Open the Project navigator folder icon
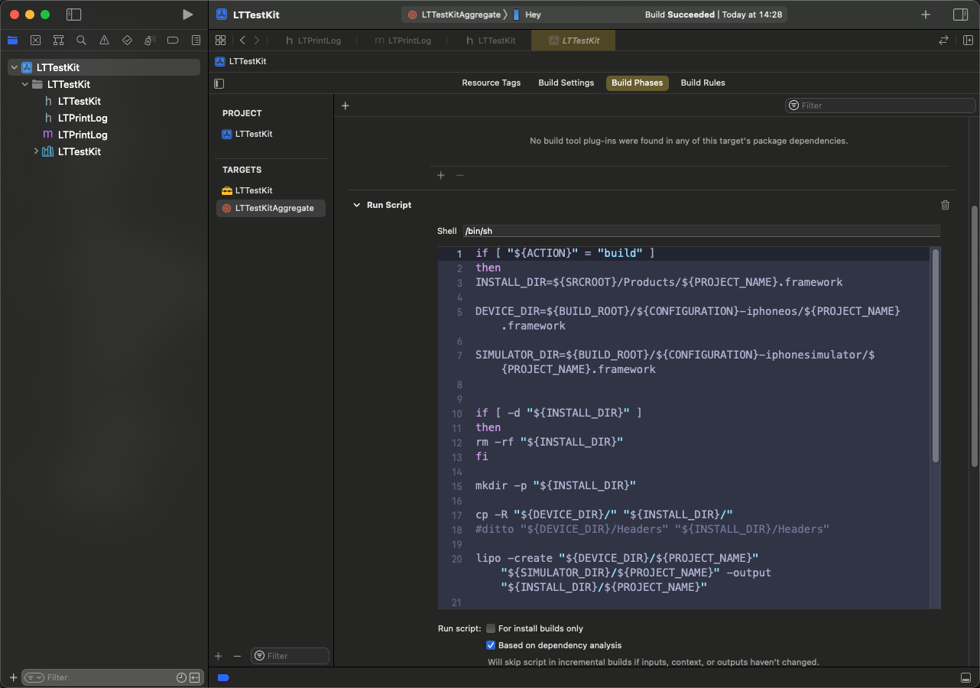The height and width of the screenshot is (688, 980). 12,40
